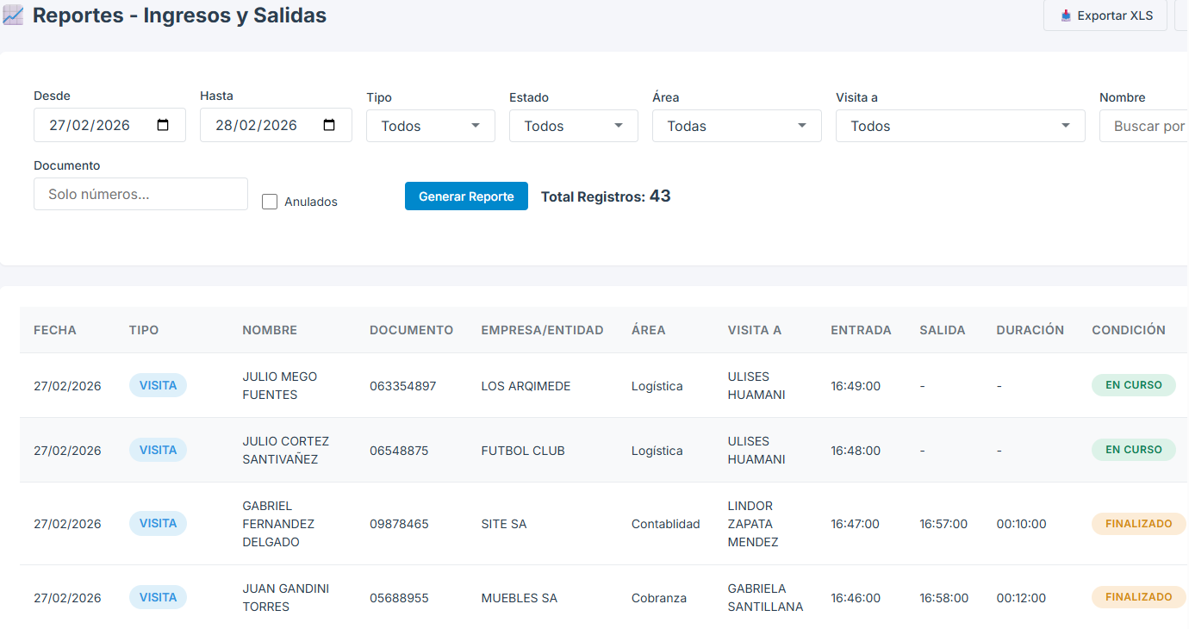Viewport: 1189px width, 629px height.
Task: Open the Tipo dropdown showing Todos
Action: point(430,126)
